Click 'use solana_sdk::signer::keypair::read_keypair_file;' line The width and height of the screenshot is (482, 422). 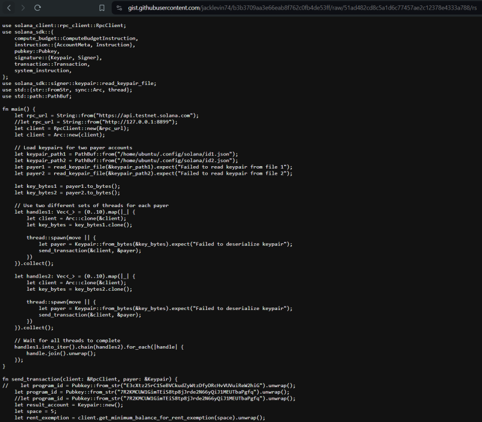(x=79, y=84)
